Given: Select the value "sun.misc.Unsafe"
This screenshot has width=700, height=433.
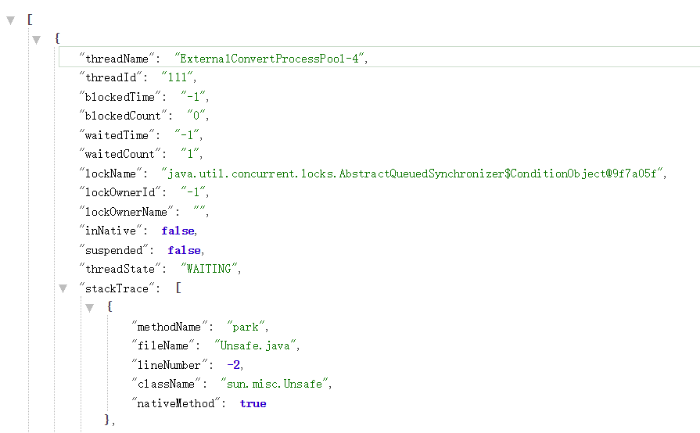Looking at the screenshot, I should 274,384.
